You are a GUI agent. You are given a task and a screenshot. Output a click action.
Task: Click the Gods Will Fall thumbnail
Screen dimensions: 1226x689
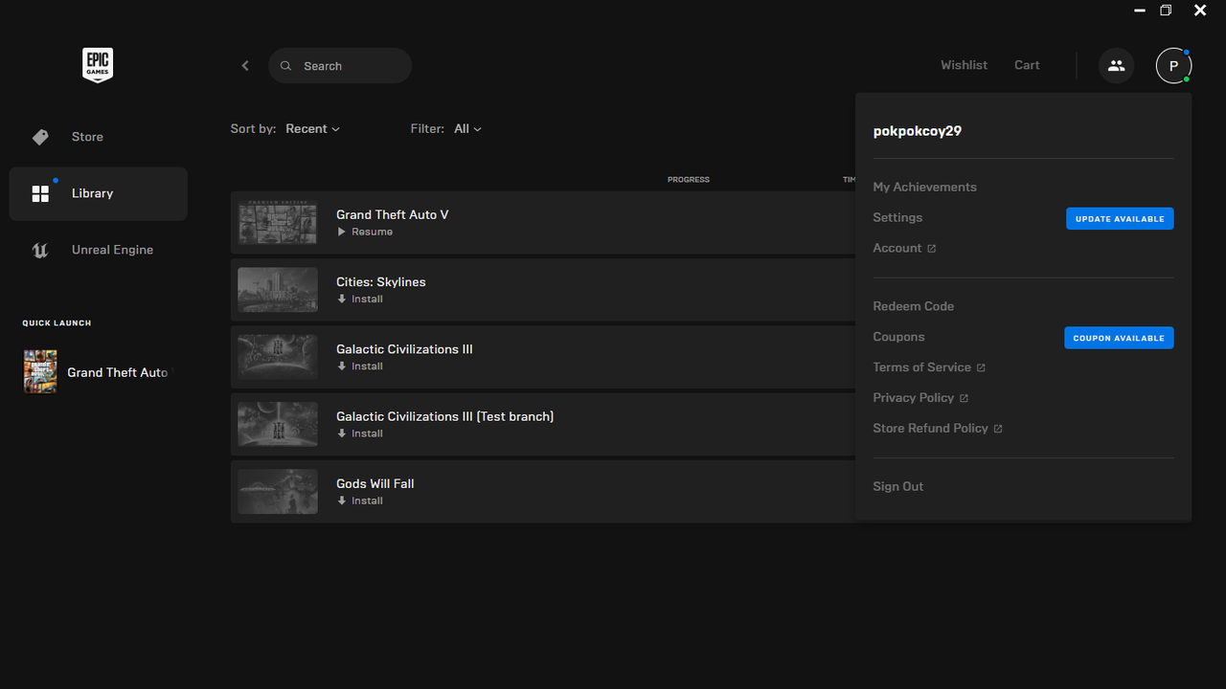point(278,491)
